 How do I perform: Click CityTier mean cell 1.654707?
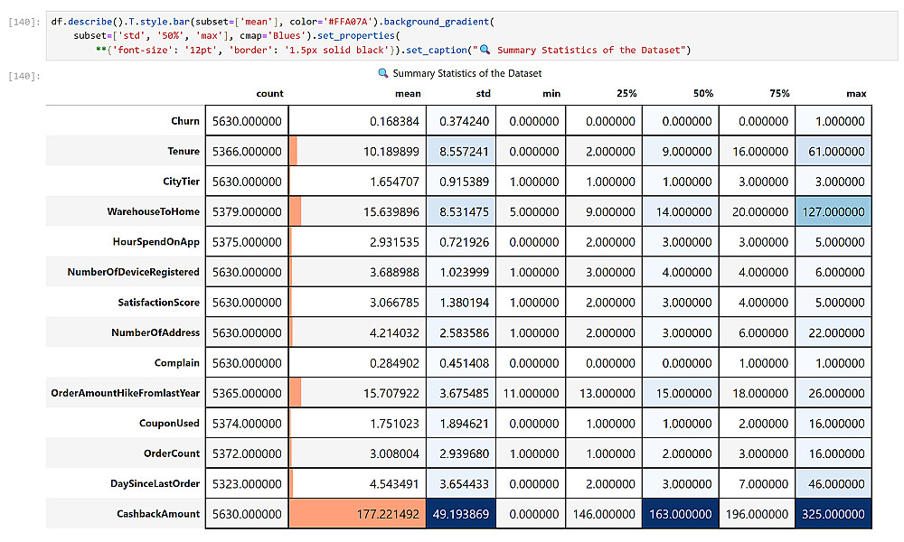pos(357,182)
